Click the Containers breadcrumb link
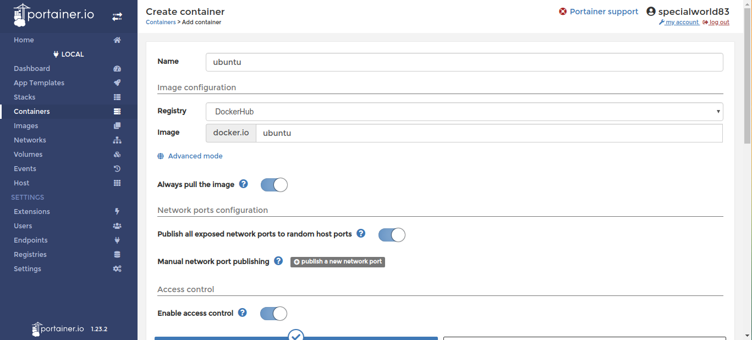This screenshot has width=752, height=340. coord(161,23)
